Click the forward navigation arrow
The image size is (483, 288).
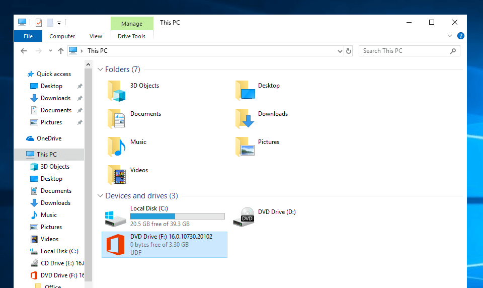tap(39, 51)
